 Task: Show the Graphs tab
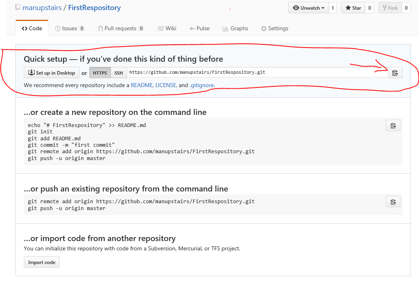[235, 28]
